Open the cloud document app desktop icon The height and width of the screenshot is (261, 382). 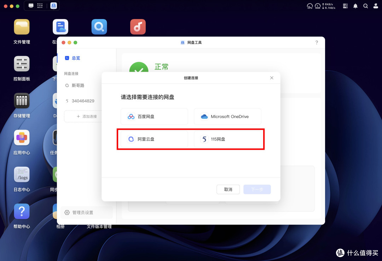coord(60,27)
